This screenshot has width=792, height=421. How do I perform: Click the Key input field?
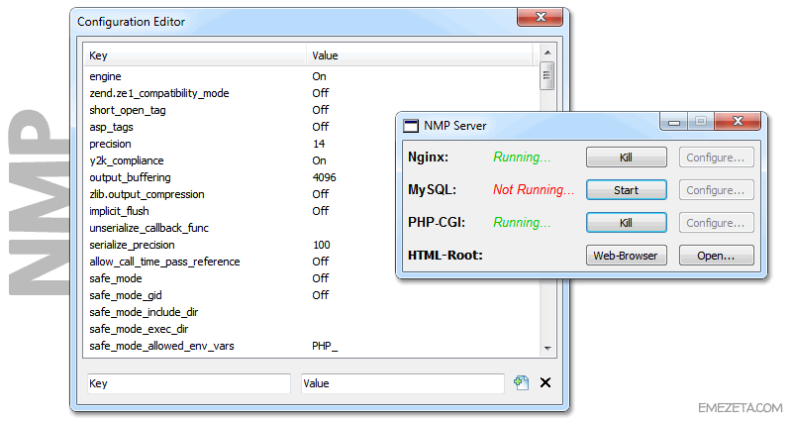pos(189,383)
